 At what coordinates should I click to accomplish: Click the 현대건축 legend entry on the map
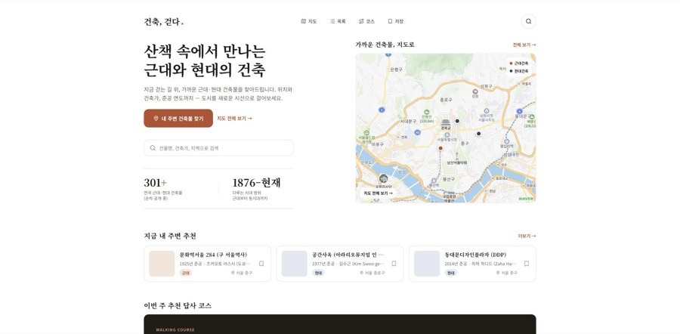coord(518,71)
